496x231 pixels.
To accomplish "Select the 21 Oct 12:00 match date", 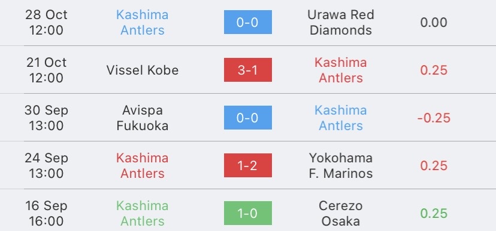I will click(x=46, y=70).
